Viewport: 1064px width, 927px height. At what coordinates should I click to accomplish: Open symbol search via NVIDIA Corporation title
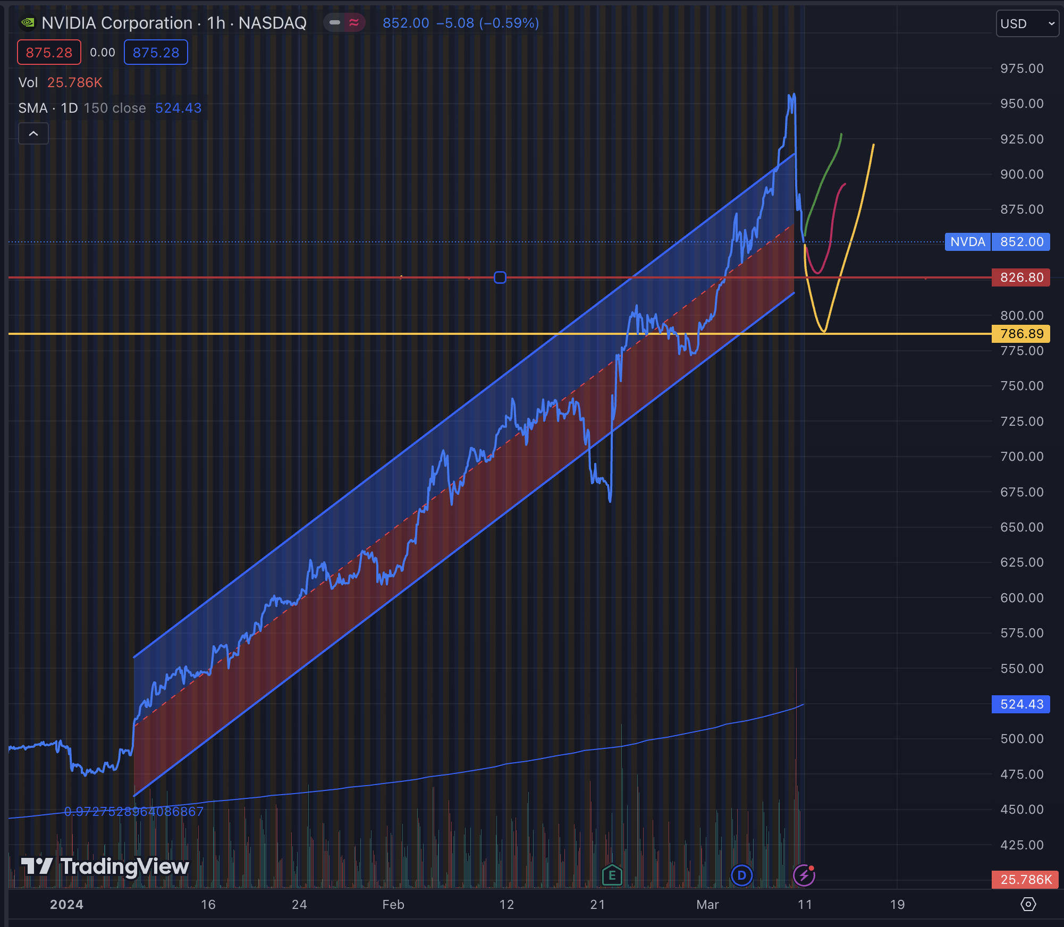117,23
